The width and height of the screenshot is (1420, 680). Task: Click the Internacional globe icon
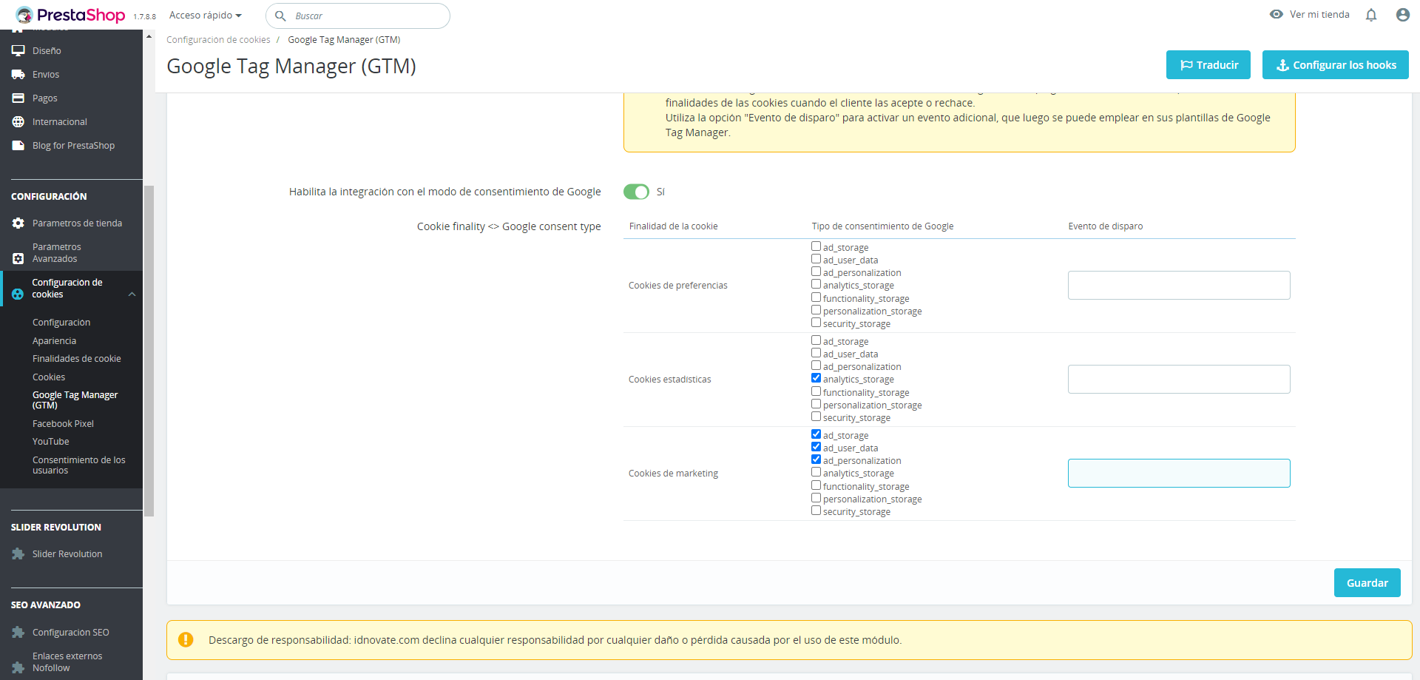pos(18,121)
